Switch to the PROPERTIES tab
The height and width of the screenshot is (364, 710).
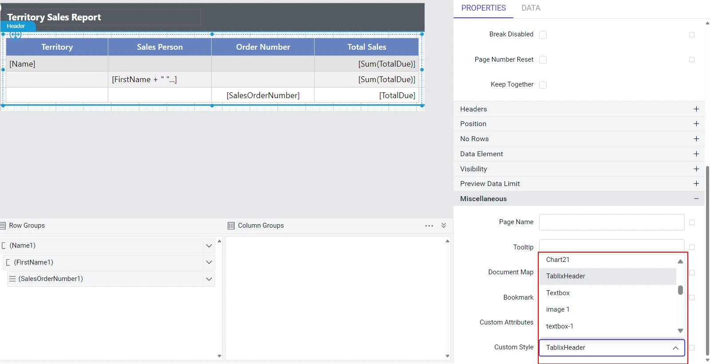coord(483,8)
